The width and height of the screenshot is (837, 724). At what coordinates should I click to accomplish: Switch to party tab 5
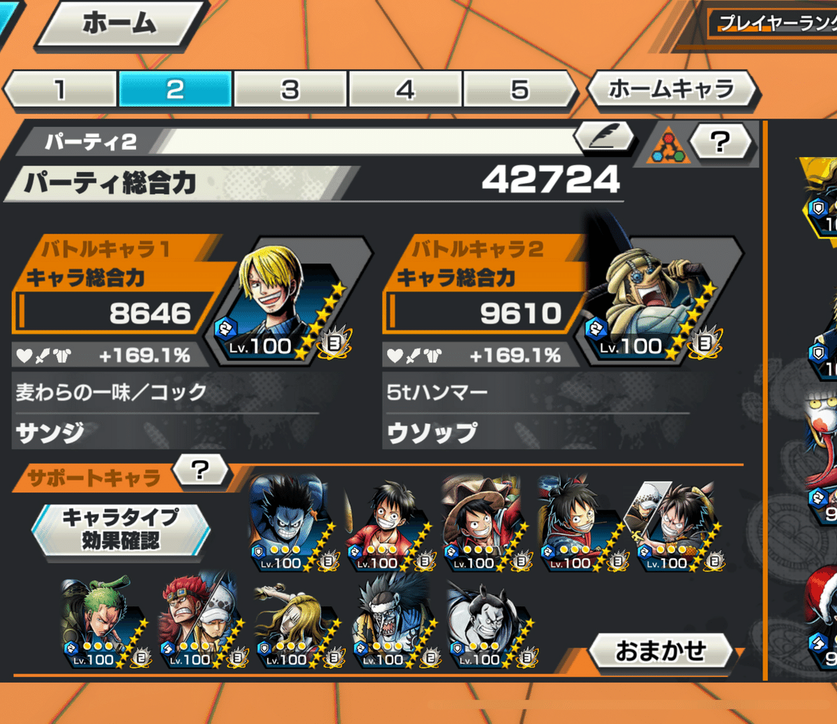coord(520,89)
